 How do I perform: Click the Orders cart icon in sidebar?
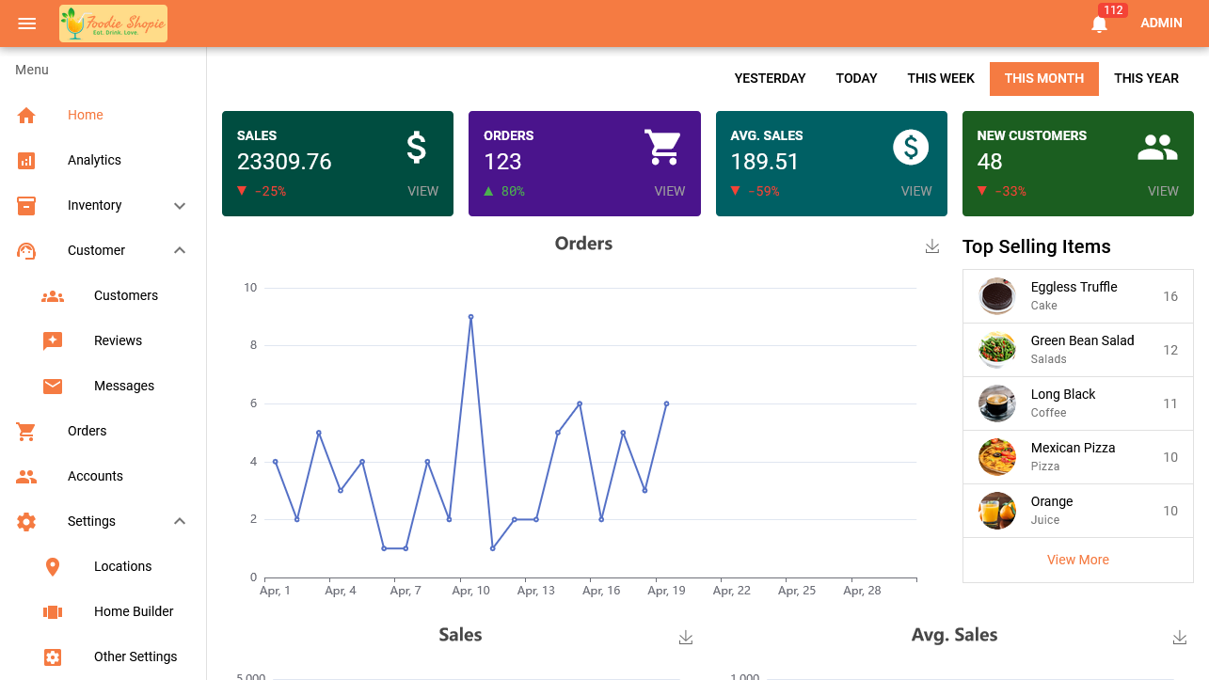[26, 431]
